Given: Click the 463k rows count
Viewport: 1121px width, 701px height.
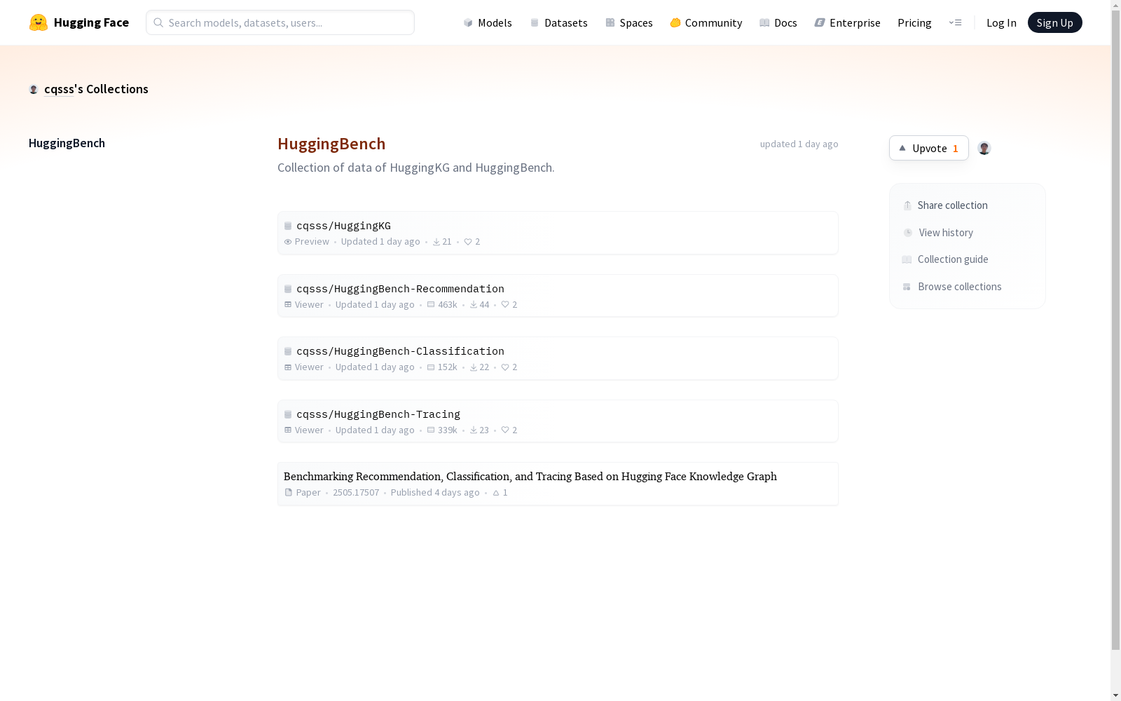Looking at the screenshot, I should click(447, 305).
